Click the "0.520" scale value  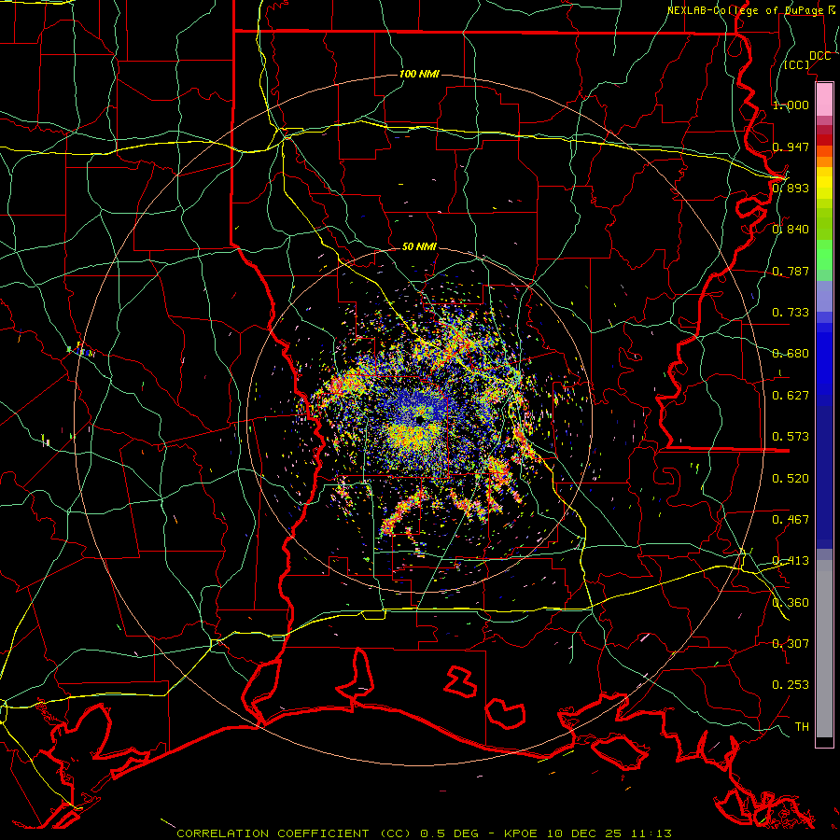[x=791, y=479]
